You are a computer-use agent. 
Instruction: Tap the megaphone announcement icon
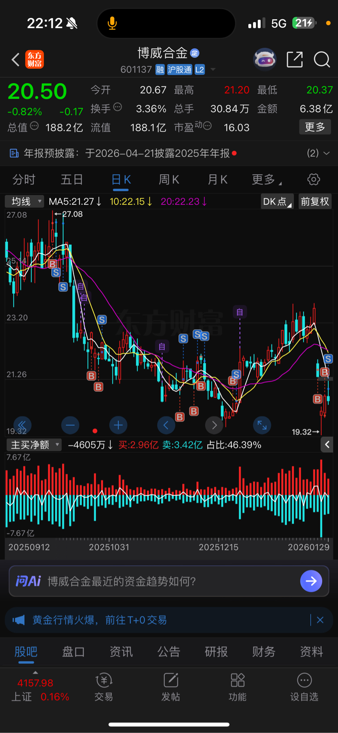pos(18,620)
